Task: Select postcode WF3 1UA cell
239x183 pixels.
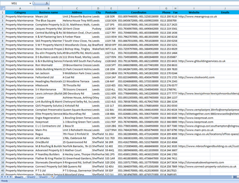Action: [x=111, y=49]
